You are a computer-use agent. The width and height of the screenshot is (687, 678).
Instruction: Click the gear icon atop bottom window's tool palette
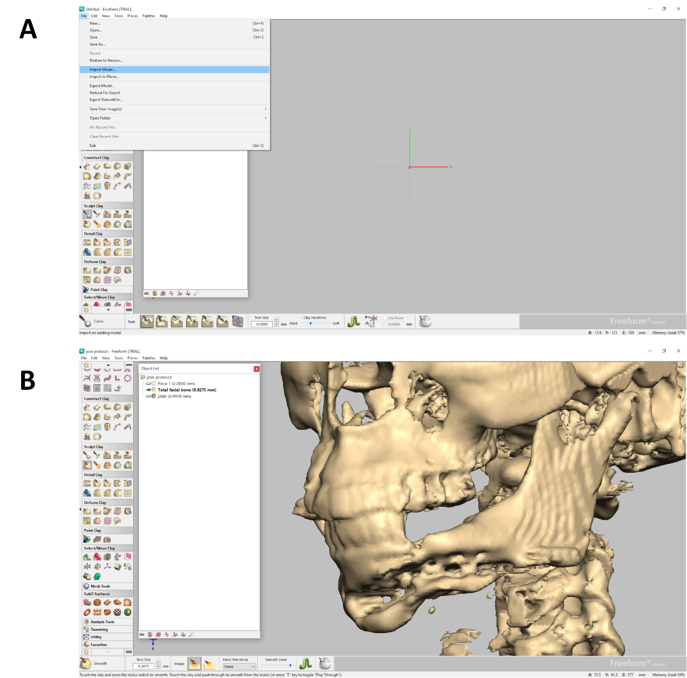87,365
